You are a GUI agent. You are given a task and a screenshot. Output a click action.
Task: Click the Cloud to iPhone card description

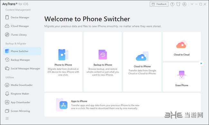pyautogui.click(x=142, y=72)
